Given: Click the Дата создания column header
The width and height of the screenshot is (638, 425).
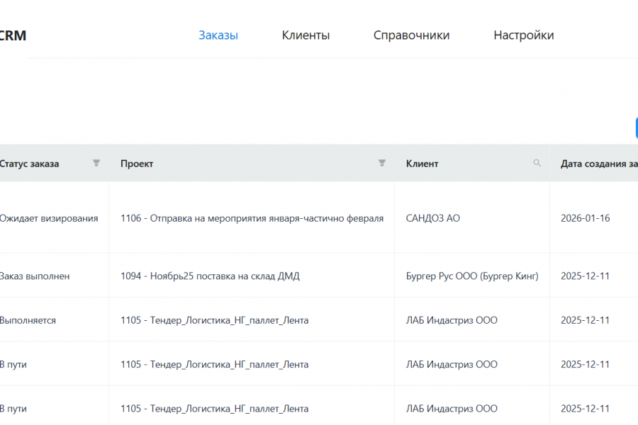Looking at the screenshot, I should click(598, 164).
